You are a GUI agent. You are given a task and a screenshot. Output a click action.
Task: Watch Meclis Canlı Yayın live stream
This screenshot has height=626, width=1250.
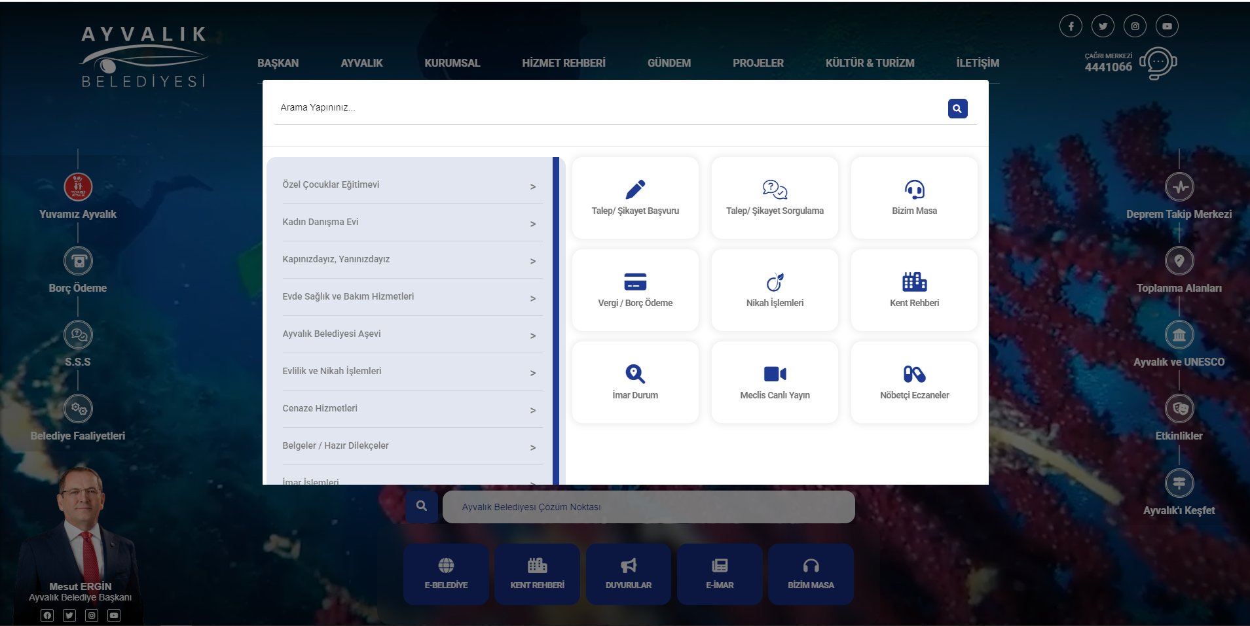pyautogui.click(x=774, y=382)
